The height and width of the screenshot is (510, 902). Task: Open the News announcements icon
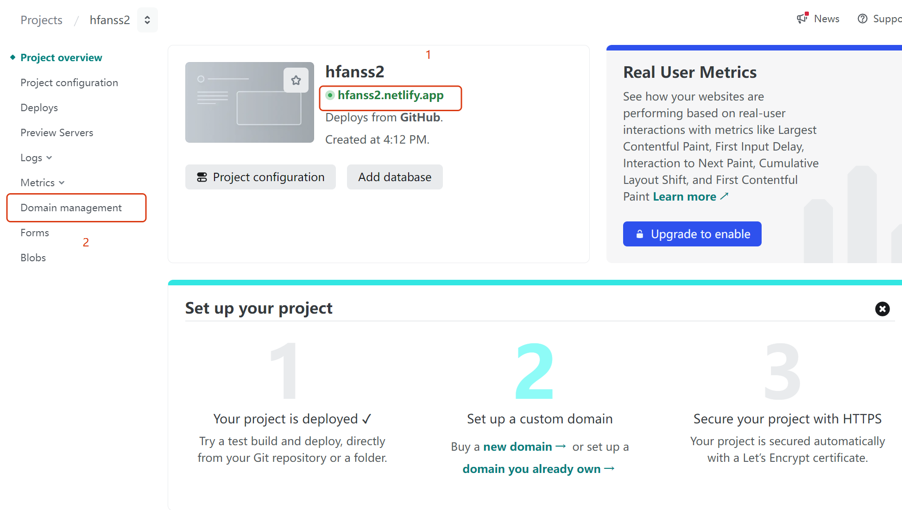802,18
